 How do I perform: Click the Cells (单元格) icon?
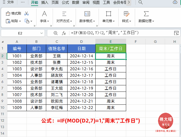coord(109,14)
